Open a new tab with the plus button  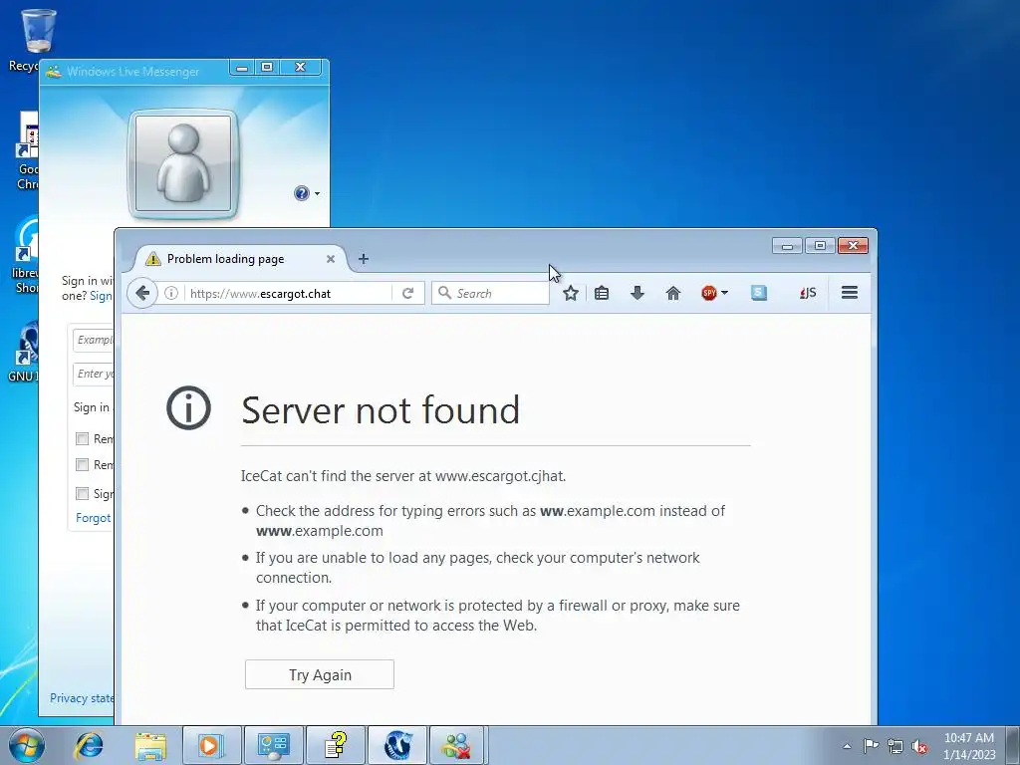tap(364, 259)
